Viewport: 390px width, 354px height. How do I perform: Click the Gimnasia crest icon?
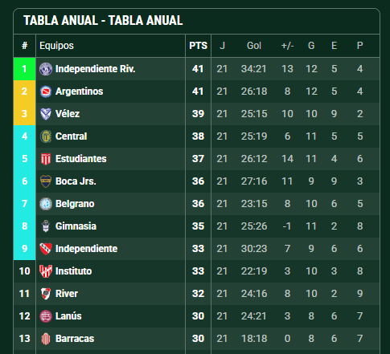[46, 226]
